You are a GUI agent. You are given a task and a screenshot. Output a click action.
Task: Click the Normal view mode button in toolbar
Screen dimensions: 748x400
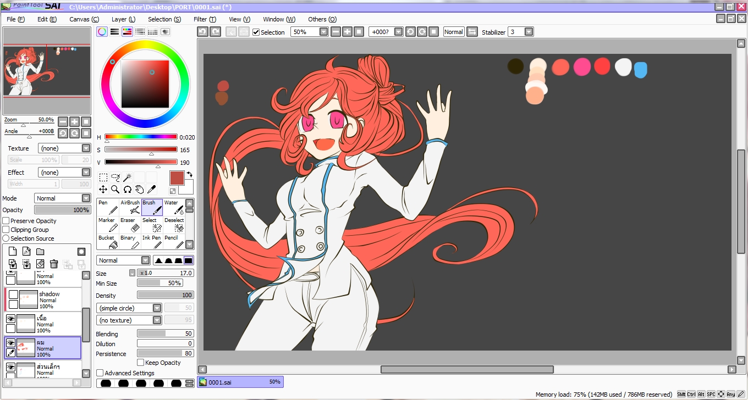pos(454,32)
